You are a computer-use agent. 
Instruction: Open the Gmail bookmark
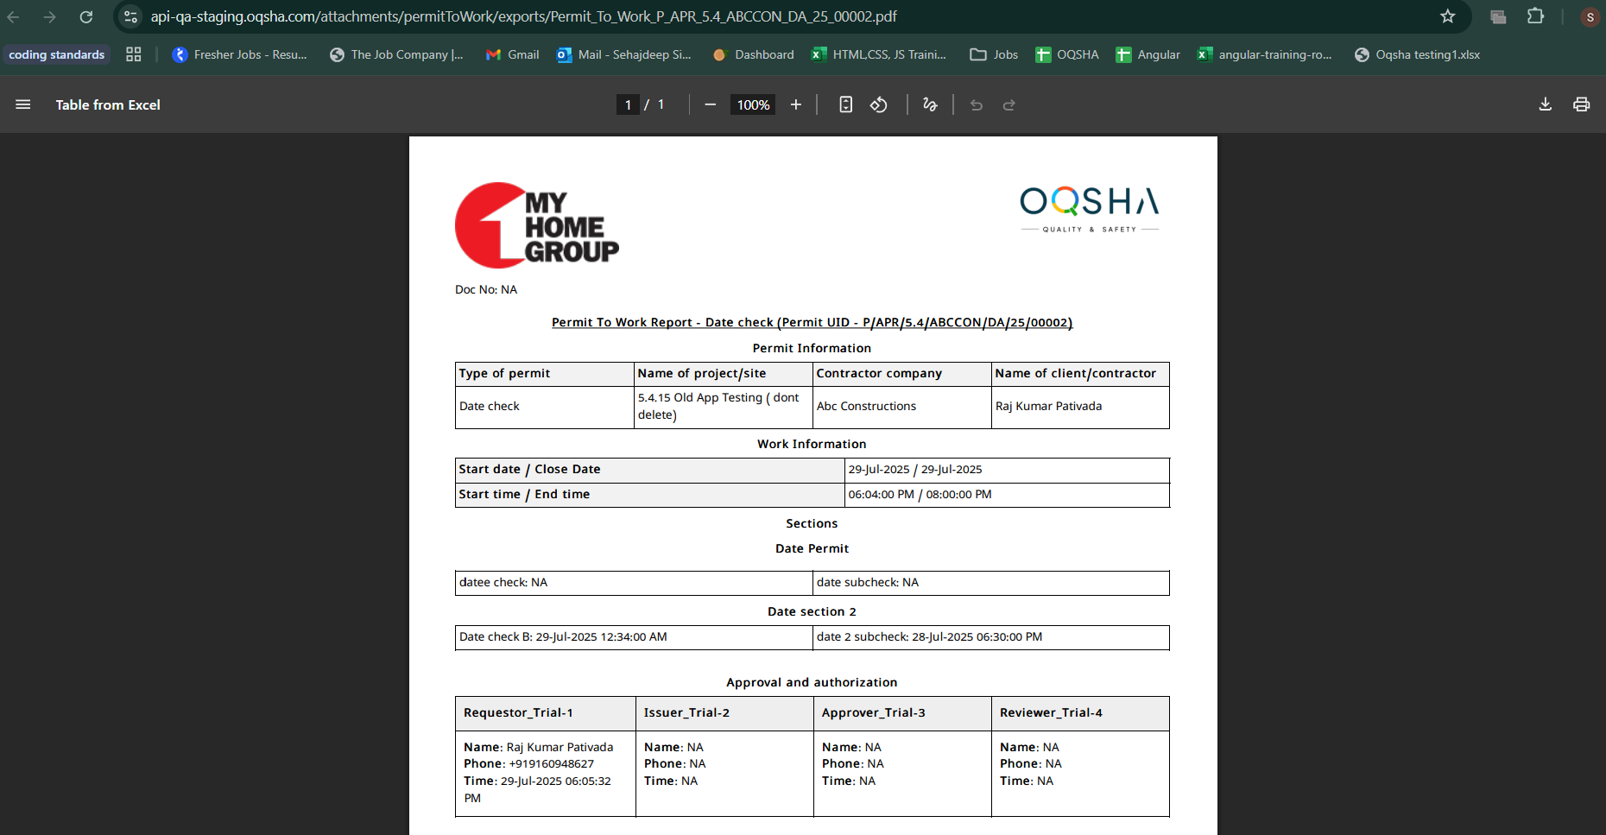pos(512,54)
